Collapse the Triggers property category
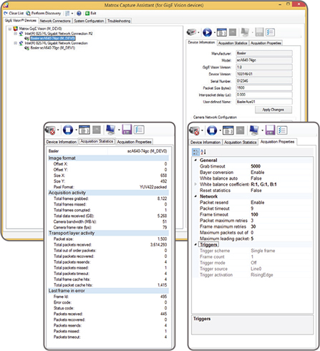Image resolution: width=320 pixels, height=351 pixels. coord(195,244)
